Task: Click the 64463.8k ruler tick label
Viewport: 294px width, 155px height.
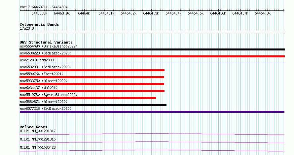Action: tap(39, 14)
